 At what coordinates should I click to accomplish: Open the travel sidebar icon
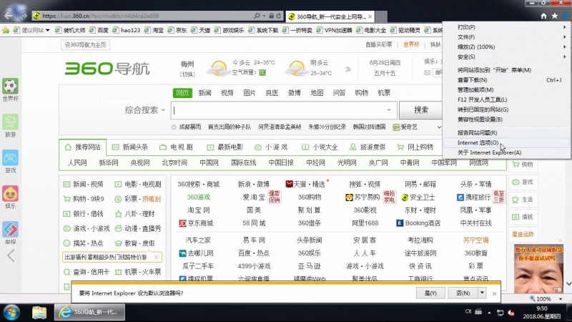[10, 122]
